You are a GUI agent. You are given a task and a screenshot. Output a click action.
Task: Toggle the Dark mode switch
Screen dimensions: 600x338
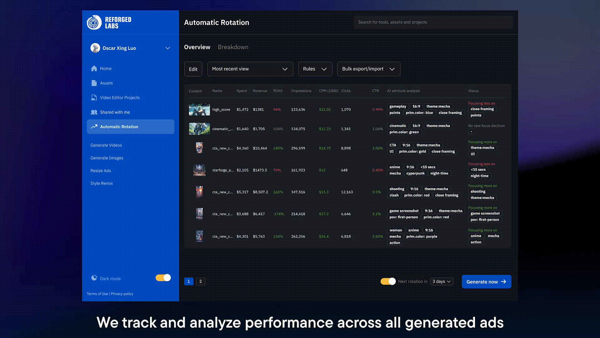[x=163, y=278]
